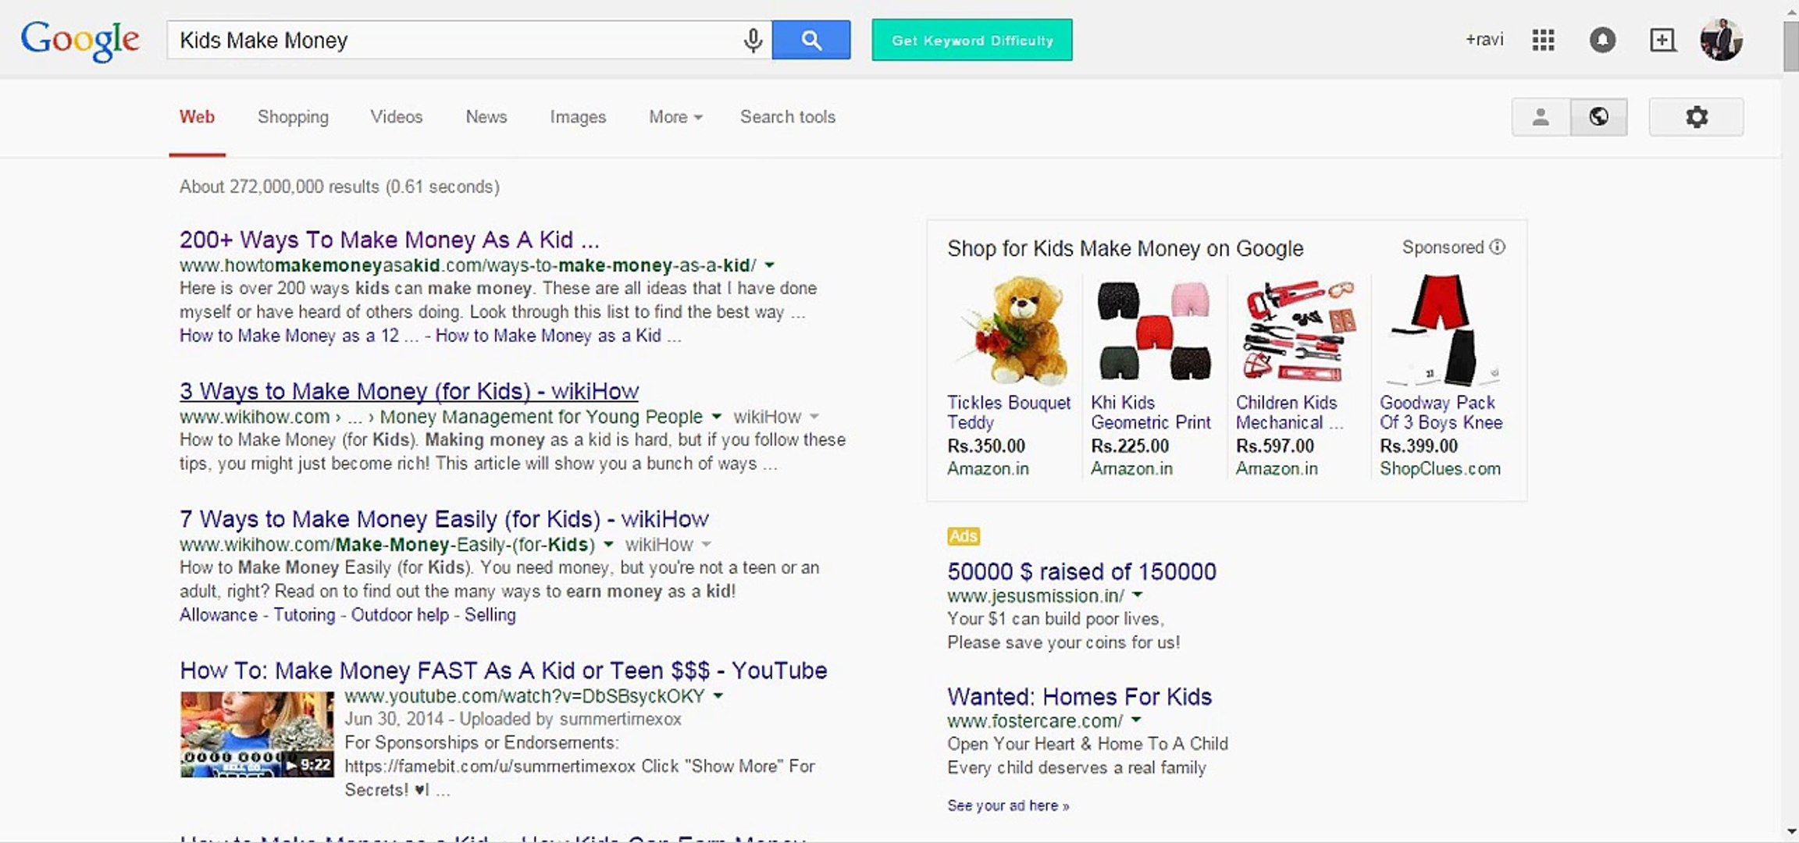1799x843 pixels.
Task: Click the YouTube video thumbnail
Action: click(x=256, y=734)
